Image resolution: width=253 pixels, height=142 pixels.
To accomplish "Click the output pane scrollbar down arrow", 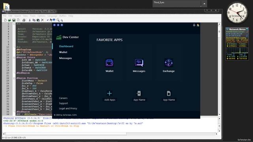I will pyautogui.click(x=219, y=131).
